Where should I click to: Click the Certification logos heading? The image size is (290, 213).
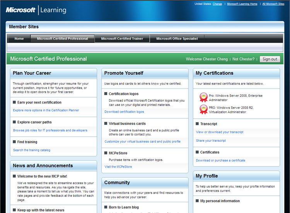click(x=124, y=94)
